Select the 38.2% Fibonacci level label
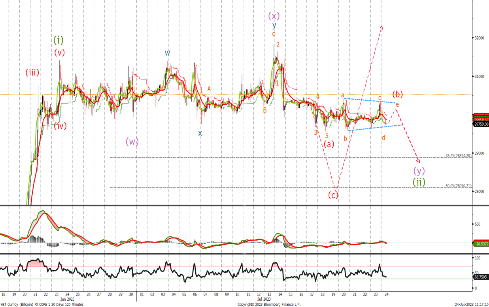489x307 pixels. [x=459, y=156]
